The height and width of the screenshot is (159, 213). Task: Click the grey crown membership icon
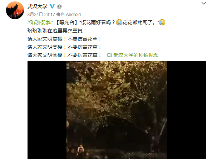click(x=59, y=6)
